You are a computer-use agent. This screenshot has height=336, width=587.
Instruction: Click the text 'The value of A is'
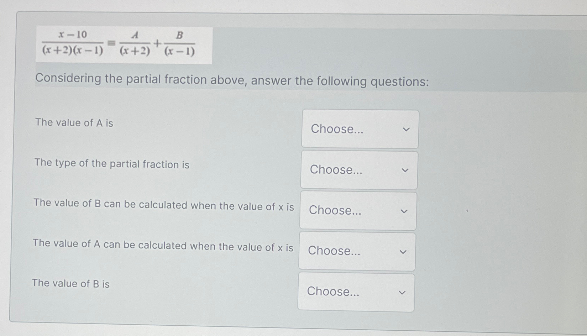coord(74,123)
